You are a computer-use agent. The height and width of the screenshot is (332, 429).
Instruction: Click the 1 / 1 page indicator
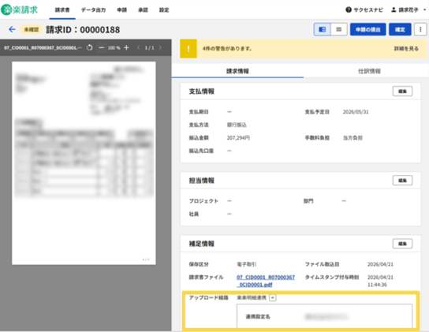pyautogui.click(x=149, y=48)
